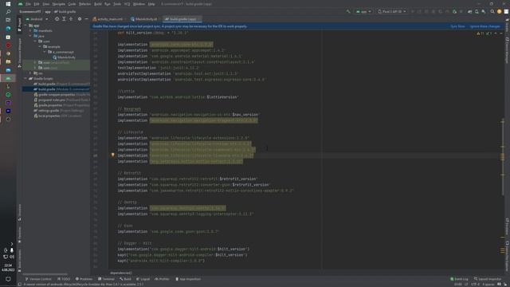The width and height of the screenshot is (510, 287).
Task: Click the lightbulb quick-fix icon in gutter
Action: [113, 155]
